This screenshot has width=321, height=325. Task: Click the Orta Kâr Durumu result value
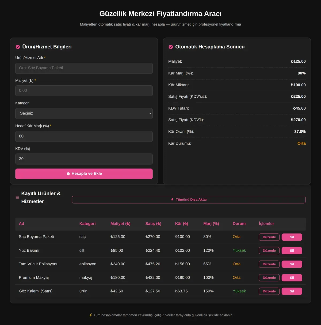coord(301,143)
